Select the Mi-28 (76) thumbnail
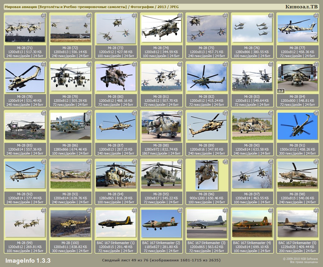Image resolution: width=323 pixels, height=267 pixels. [252, 29]
